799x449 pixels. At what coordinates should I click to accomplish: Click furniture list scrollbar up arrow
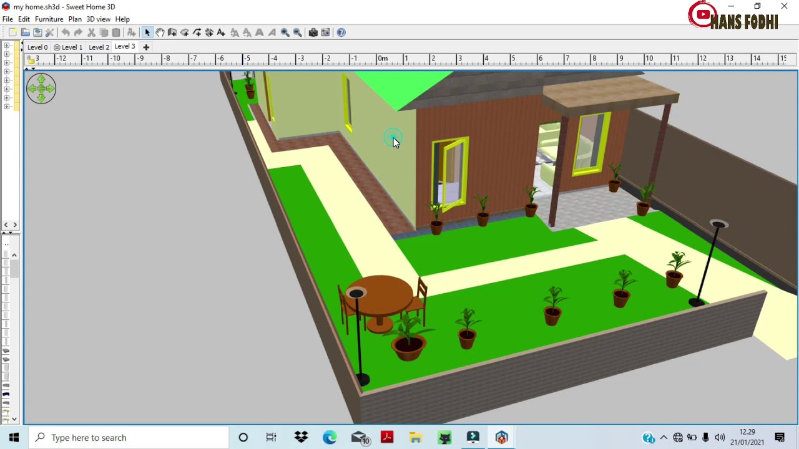(x=14, y=255)
